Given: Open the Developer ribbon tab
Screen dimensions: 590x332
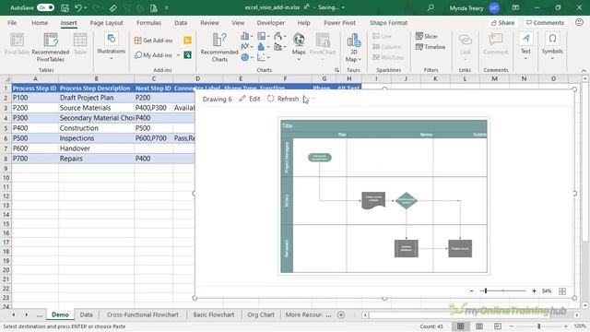Looking at the screenshot, I should 270,22.
